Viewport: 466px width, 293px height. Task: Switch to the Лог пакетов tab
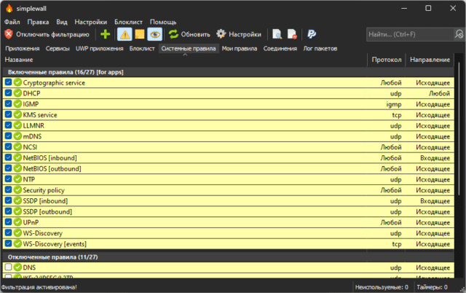click(320, 49)
